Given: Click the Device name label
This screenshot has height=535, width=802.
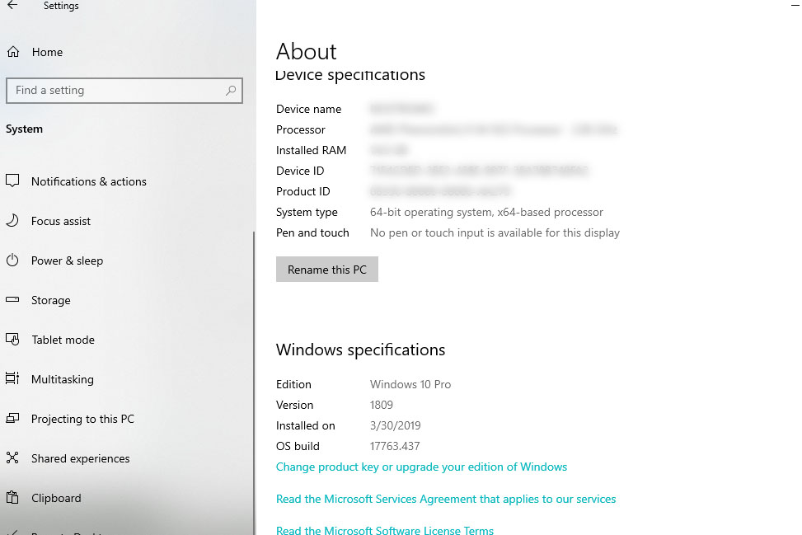Looking at the screenshot, I should (308, 109).
